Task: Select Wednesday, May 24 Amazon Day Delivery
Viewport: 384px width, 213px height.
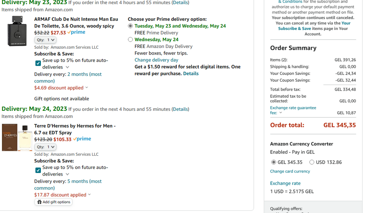Action: coord(130,39)
